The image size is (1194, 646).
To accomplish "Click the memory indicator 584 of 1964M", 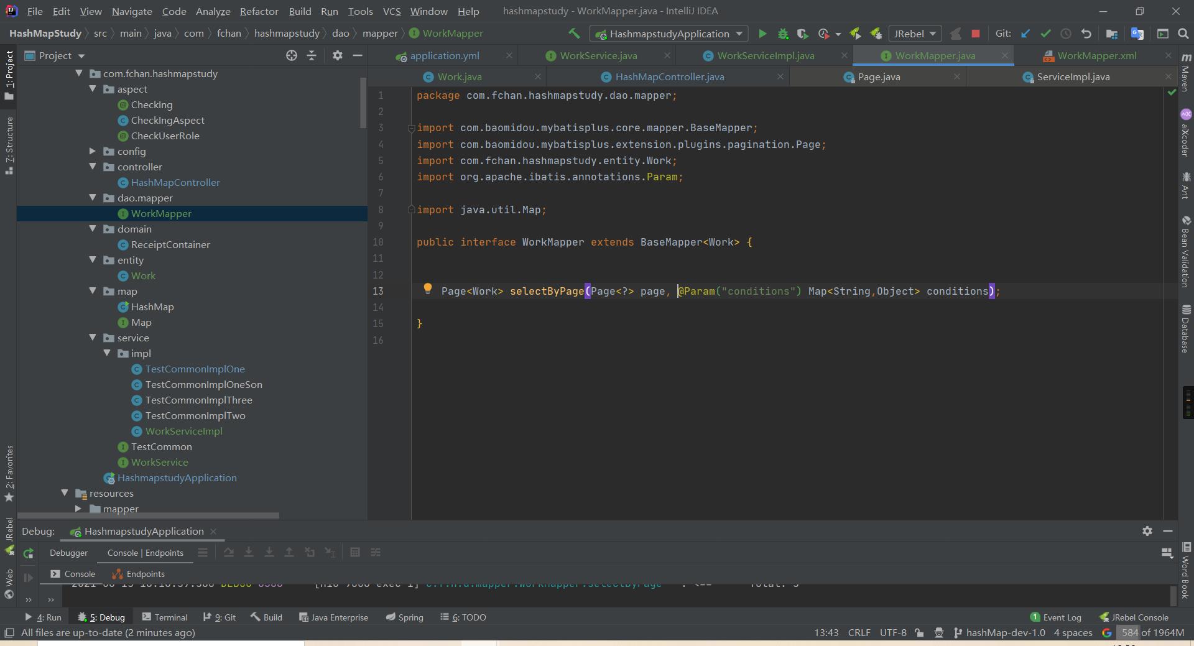I will coord(1152,633).
